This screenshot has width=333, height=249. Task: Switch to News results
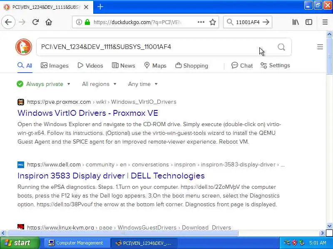[x=123, y=66]
